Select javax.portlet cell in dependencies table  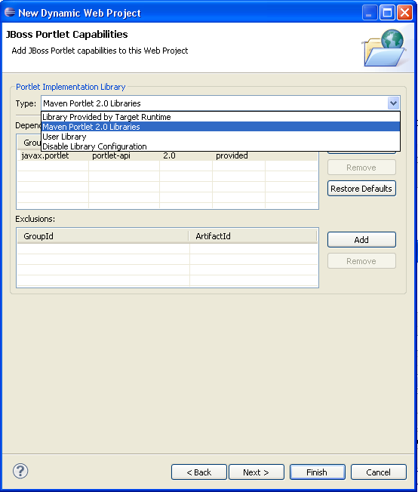coord(53,155)
